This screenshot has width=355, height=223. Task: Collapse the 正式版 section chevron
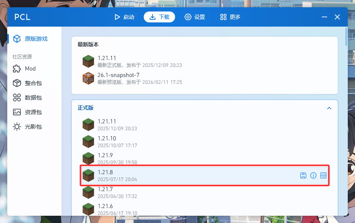pyautogui.click(x=329, y=108)
